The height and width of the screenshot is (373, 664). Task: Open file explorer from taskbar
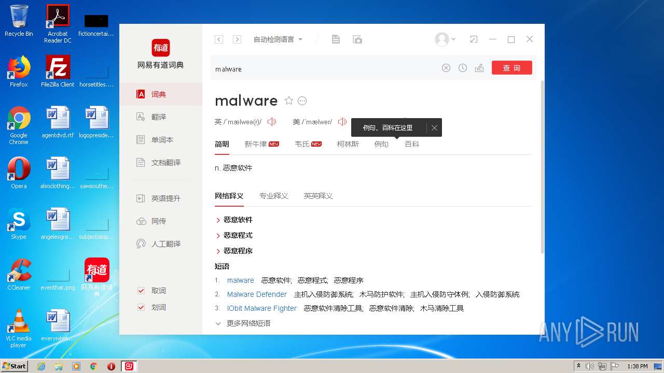tap(59, 366)
